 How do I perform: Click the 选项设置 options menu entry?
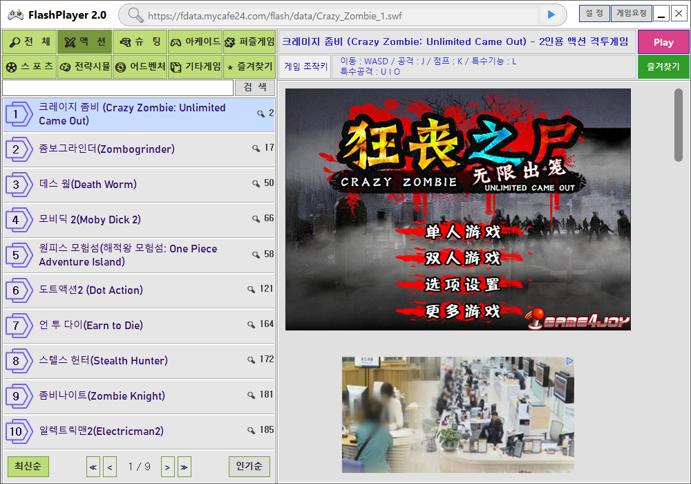tap(462, 284)
